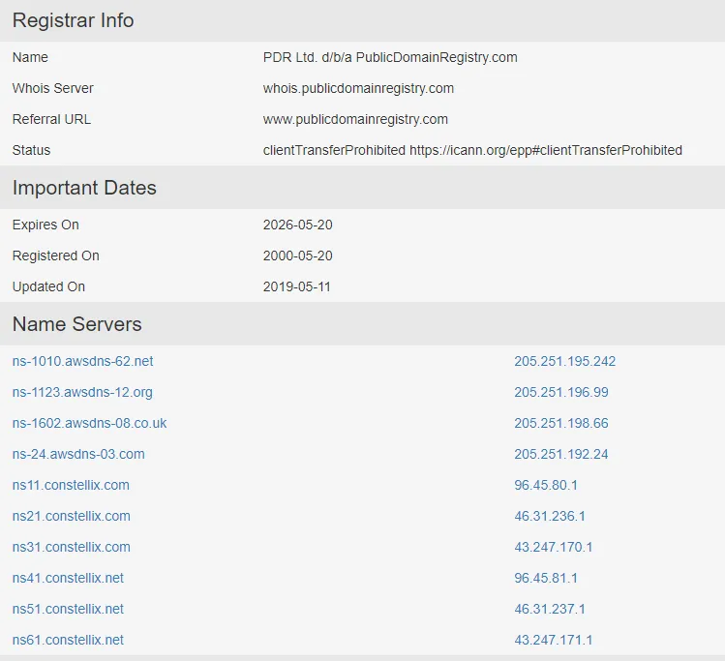Click IP address 96.45.80.1
725x661 pixels.
(x=546, y=486)
